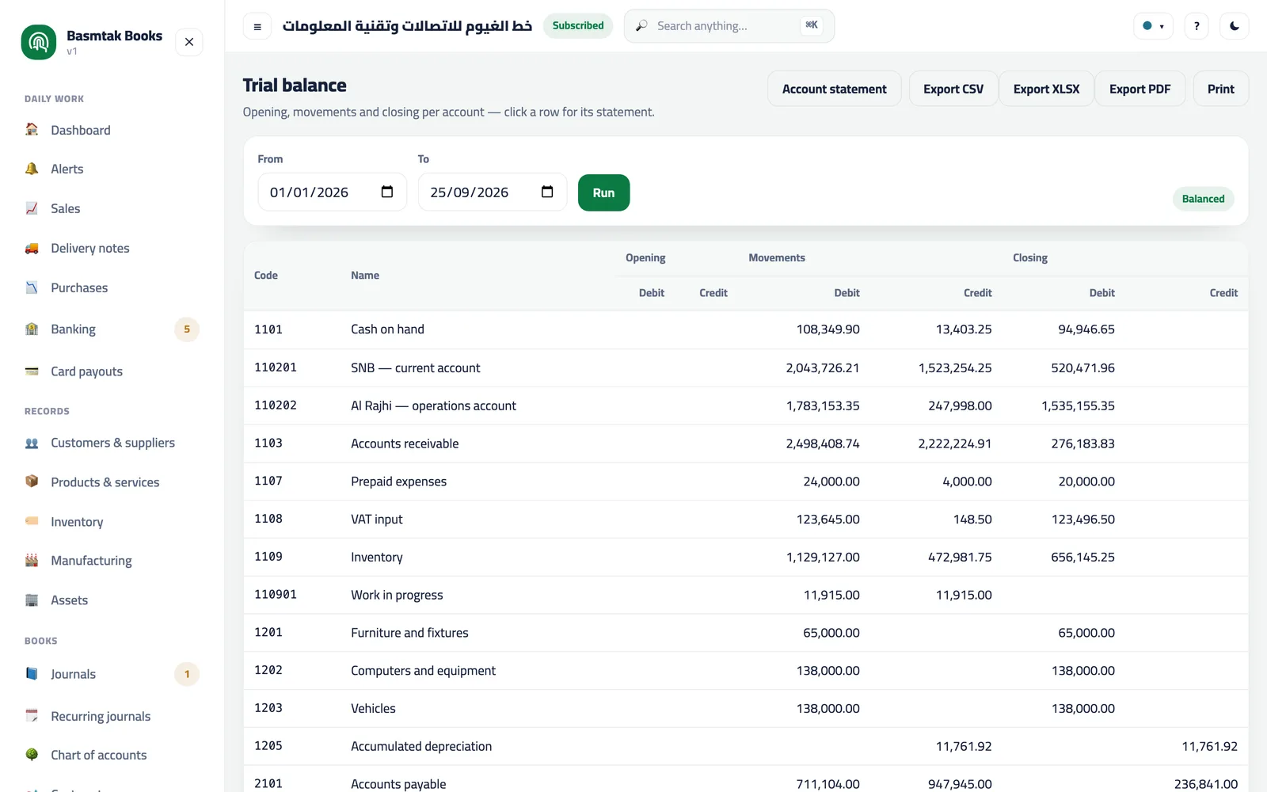Viewport: 1267px width, 792px height.
Task: Click the hamburger menu icon
Action: point(257,26)
